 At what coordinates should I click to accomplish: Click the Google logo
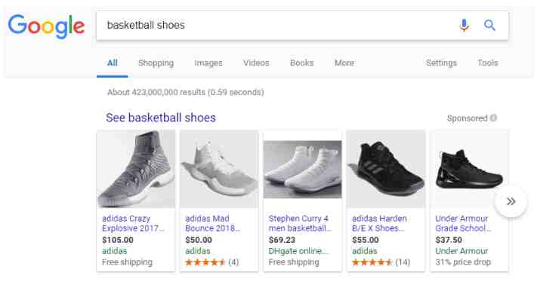click(x=46, y=26)
